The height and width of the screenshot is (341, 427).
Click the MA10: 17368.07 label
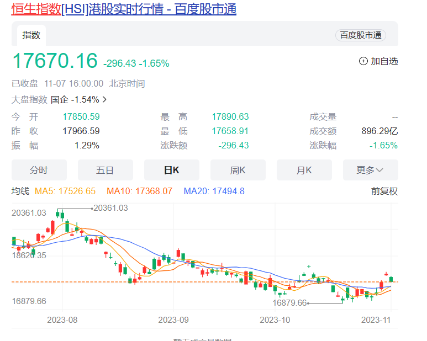pos(139,191)
